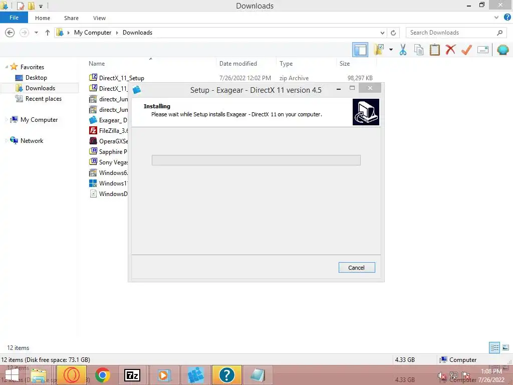Open the Exagear setup taskbar icon
Image resolution: width=513 pixels, height=385 pixels.
tap(195, 375)
